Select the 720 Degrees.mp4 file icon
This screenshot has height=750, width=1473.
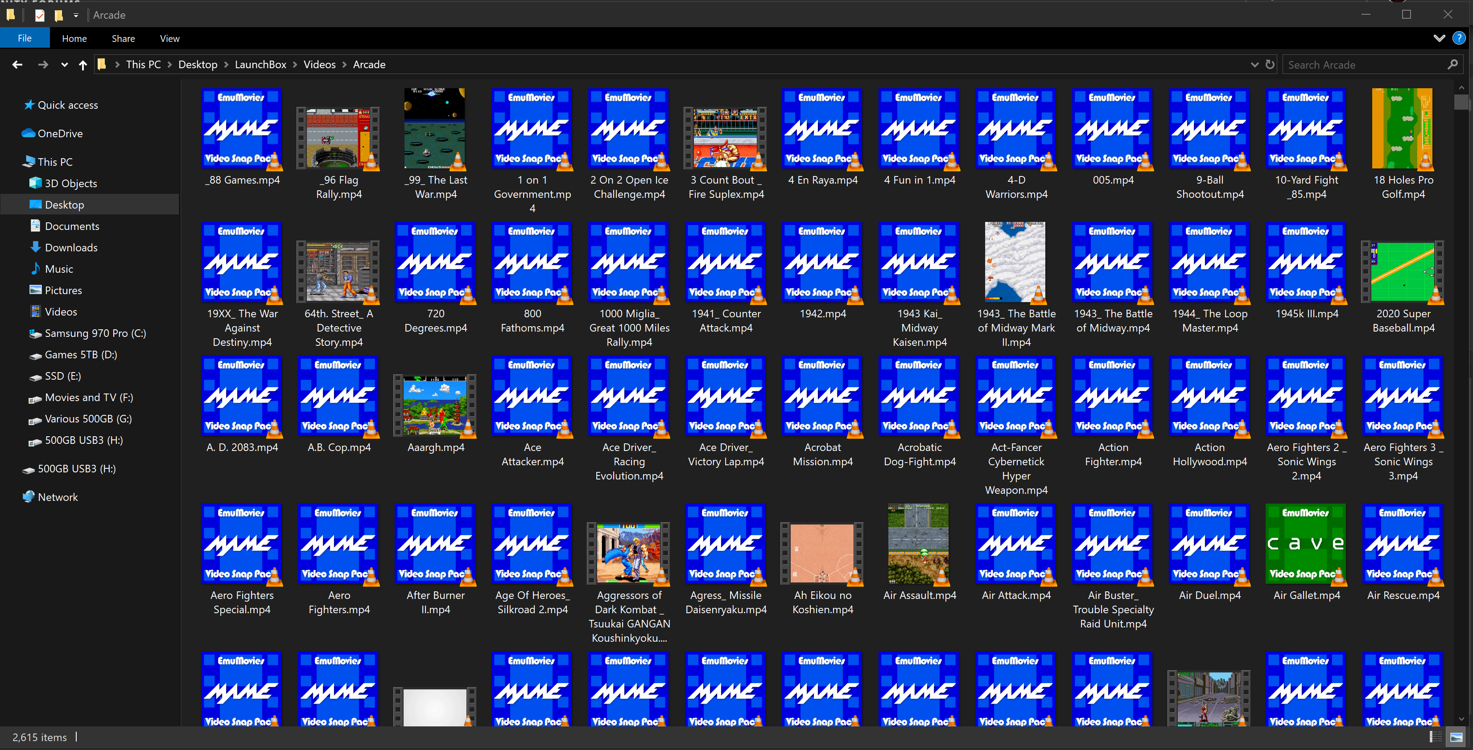(435, 262)
